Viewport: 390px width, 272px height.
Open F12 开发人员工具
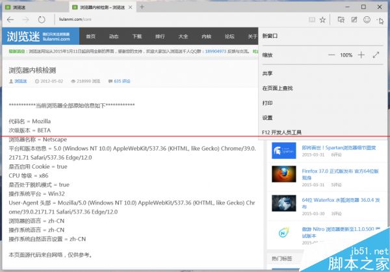(282, 132)
